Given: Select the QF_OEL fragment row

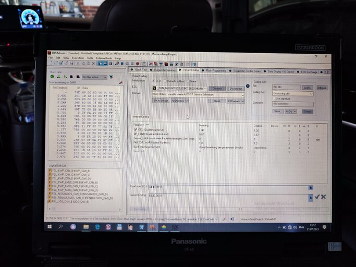Looking at the screenshot, I should click(x=229, y=130).
